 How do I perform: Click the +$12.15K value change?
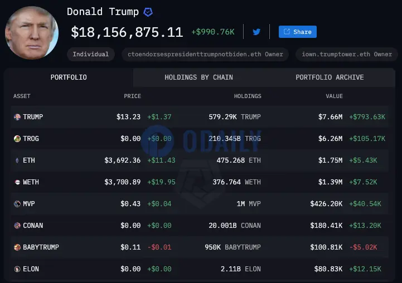click(365, 269)
